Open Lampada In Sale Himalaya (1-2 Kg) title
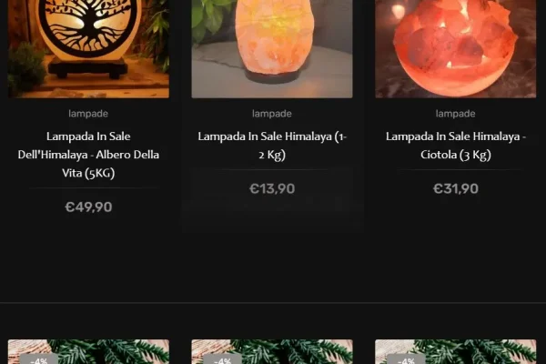546x364 pixels. coord(272,146)
